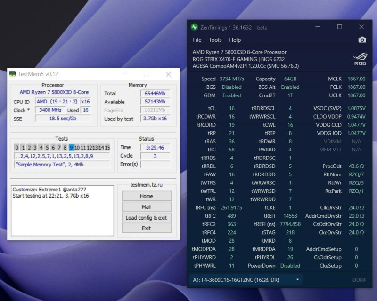Click the Cycle value 3
The image size is (377, 301).
click(x=155, y=156)
